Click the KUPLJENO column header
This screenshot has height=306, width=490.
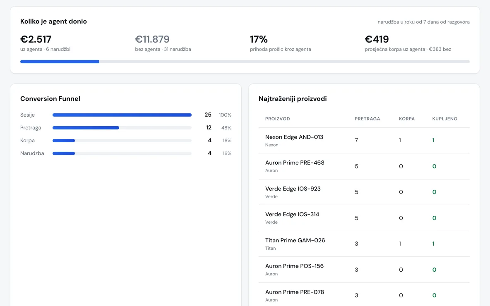[x=445, y=119]
